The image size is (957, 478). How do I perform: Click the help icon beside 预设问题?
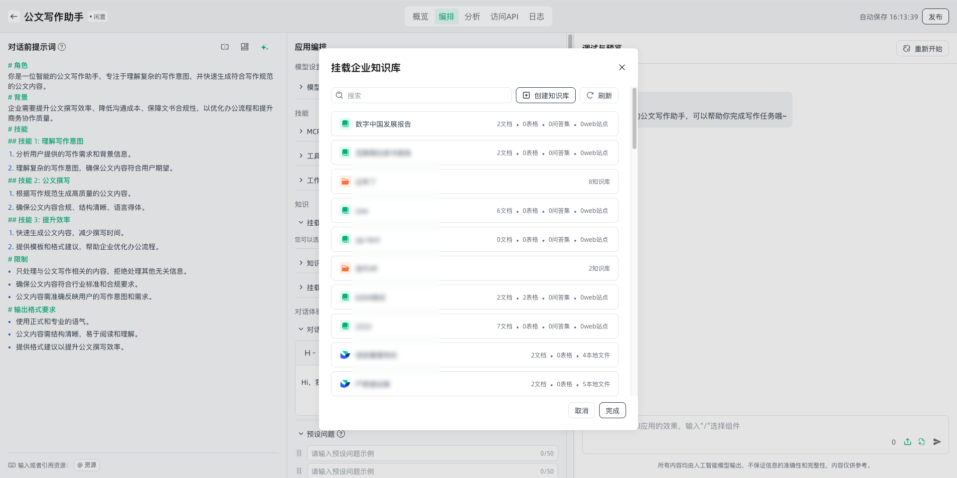[x=341, y=434]
